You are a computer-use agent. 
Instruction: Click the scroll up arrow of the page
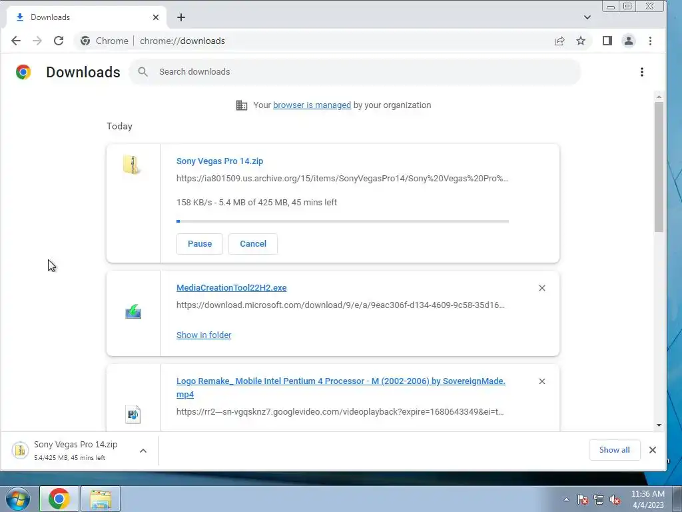(x=659, y=97)
